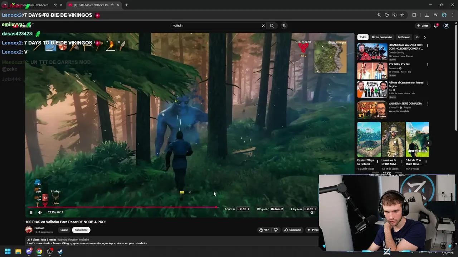Close the 100 DIAS en Valheim tab
This screenshot has width=458, height=257.
tap(118, 5)
